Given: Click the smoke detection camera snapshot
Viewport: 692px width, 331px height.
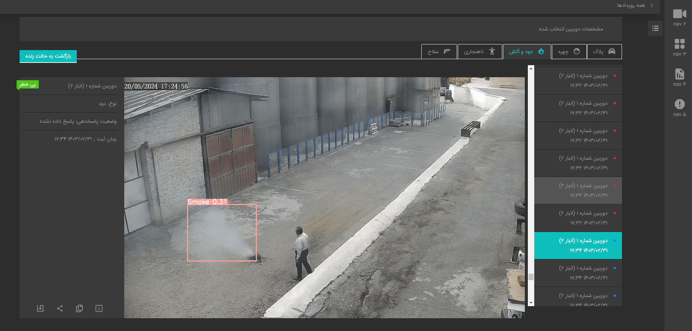Looking at the screenshot, I should pyautogui.click(x=325, y=198).
